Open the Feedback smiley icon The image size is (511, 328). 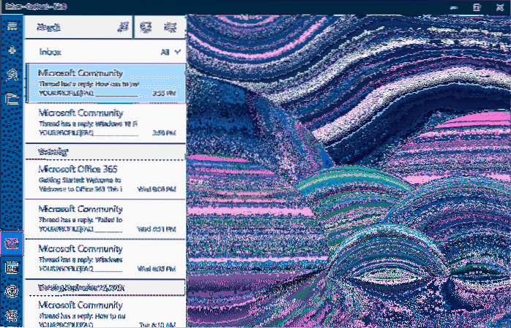tap(12, 291)
